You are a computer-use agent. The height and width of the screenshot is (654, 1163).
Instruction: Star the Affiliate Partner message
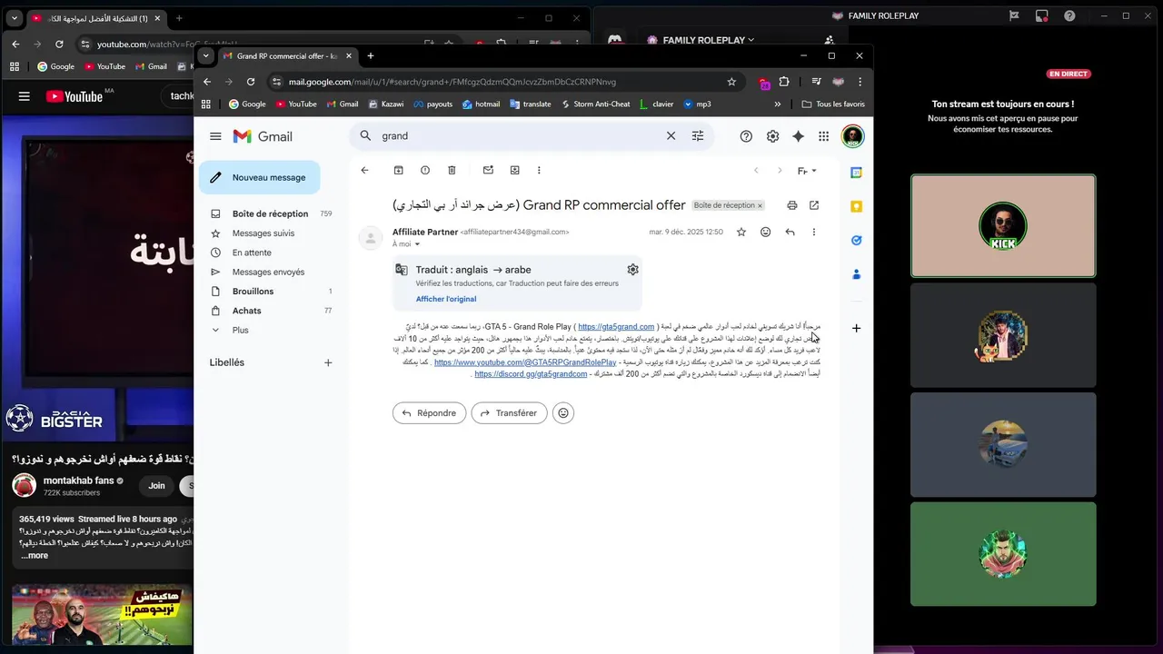(x=741, y=232)
